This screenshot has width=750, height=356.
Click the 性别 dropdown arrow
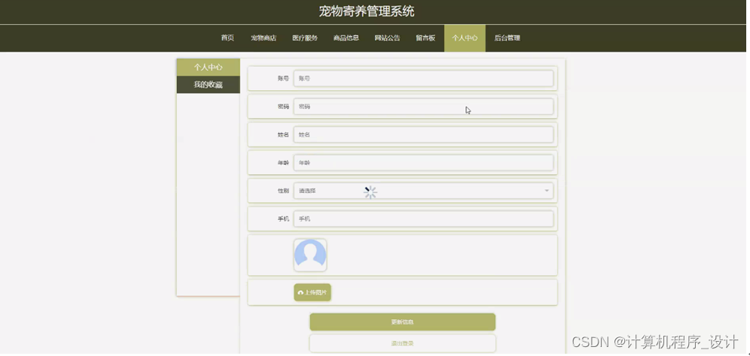point(546,191)
